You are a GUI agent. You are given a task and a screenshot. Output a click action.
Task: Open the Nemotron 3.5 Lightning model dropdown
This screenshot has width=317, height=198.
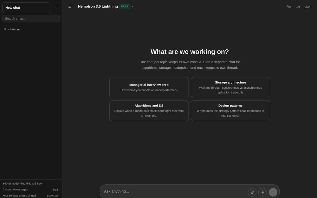106,6
